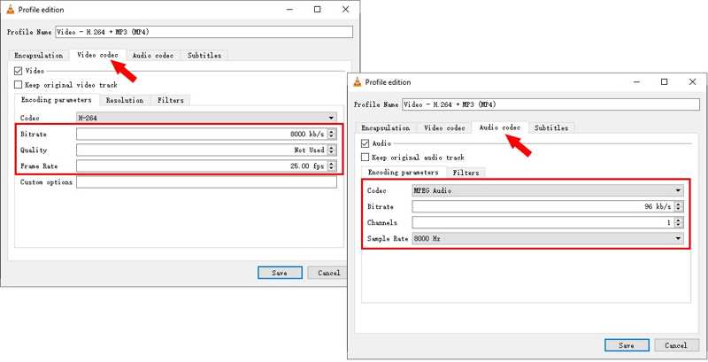
Task: Adjust the audio Channels spinner arrows
Action: point(678,223)
